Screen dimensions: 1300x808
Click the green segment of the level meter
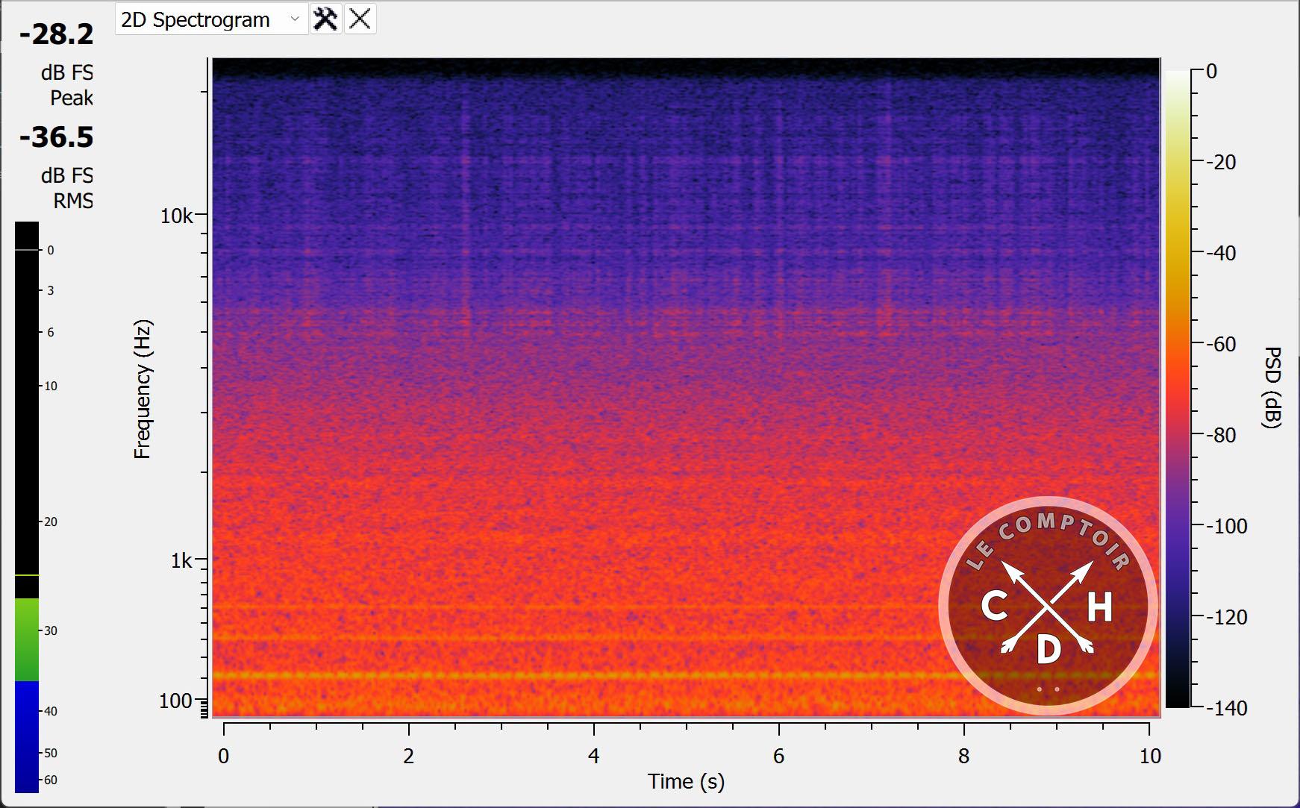click(27, 639)
